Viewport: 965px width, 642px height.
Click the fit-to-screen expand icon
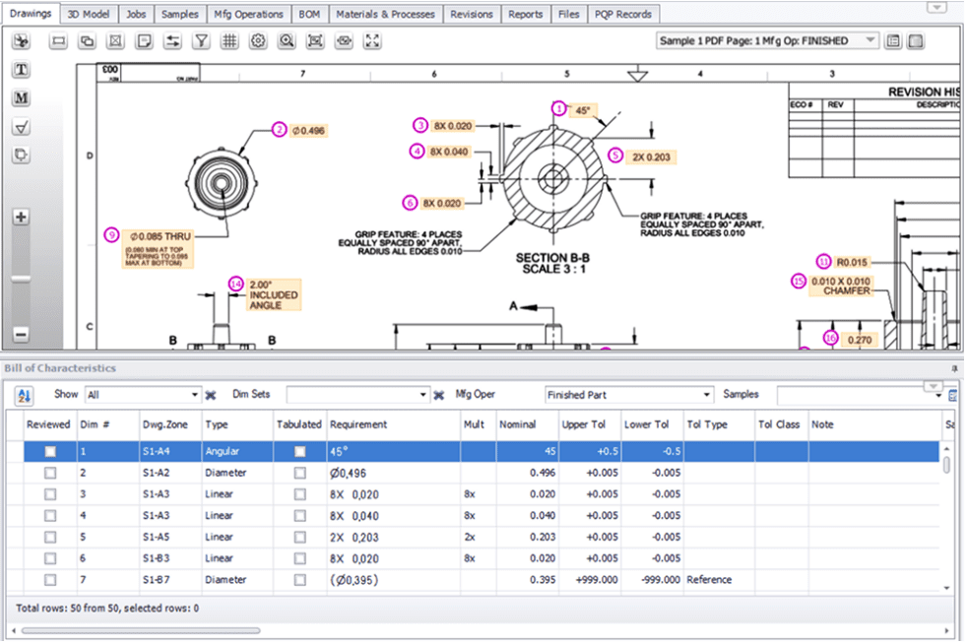[x=371, y=40]
